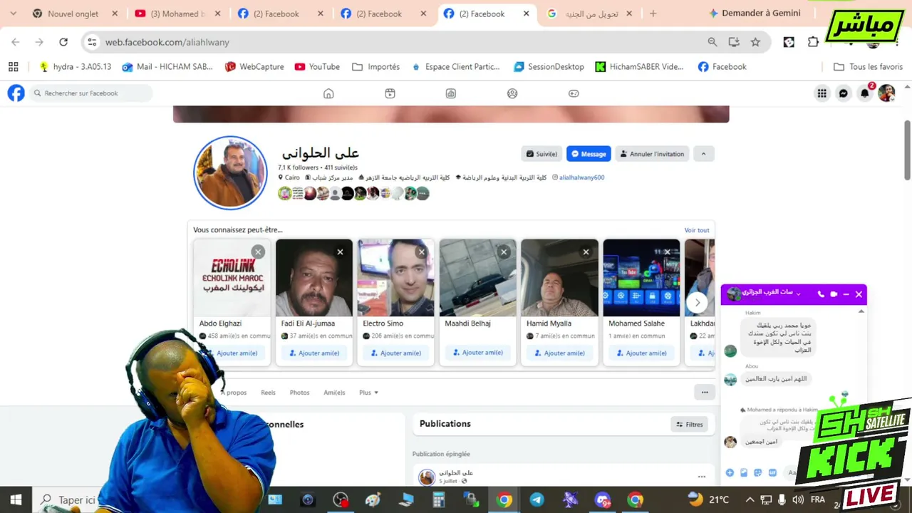Open the Groups icon in Facebook header
912x513 pixels.
(x=512, y=93)
